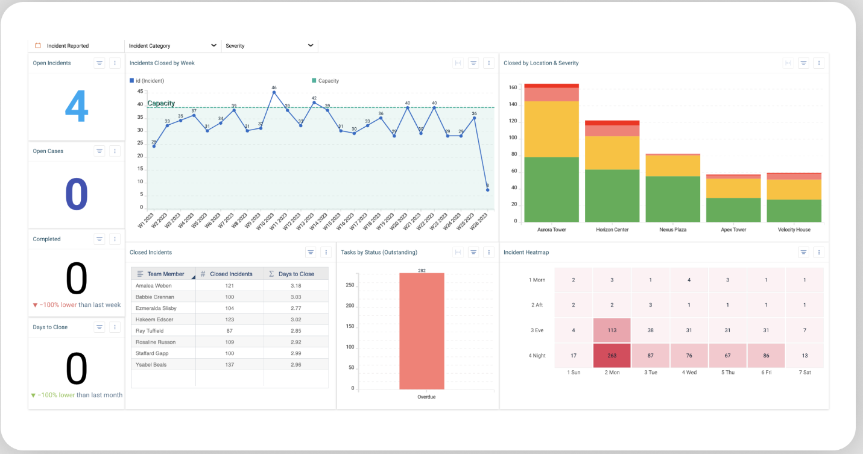Open more options on Incidents Closed by Week
863x454 pixels.
[488, 63]
